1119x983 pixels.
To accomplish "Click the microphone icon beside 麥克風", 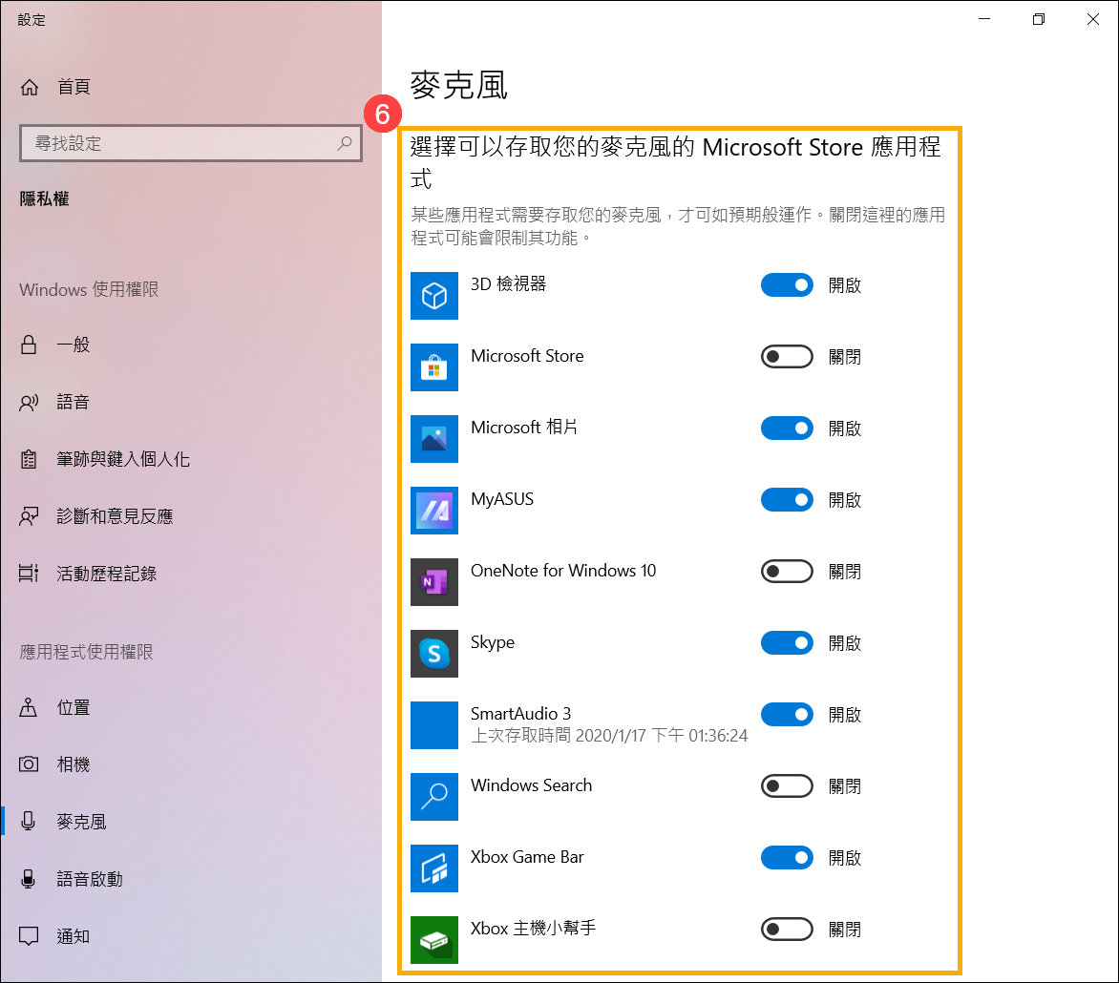I will (x=29, y=821).
